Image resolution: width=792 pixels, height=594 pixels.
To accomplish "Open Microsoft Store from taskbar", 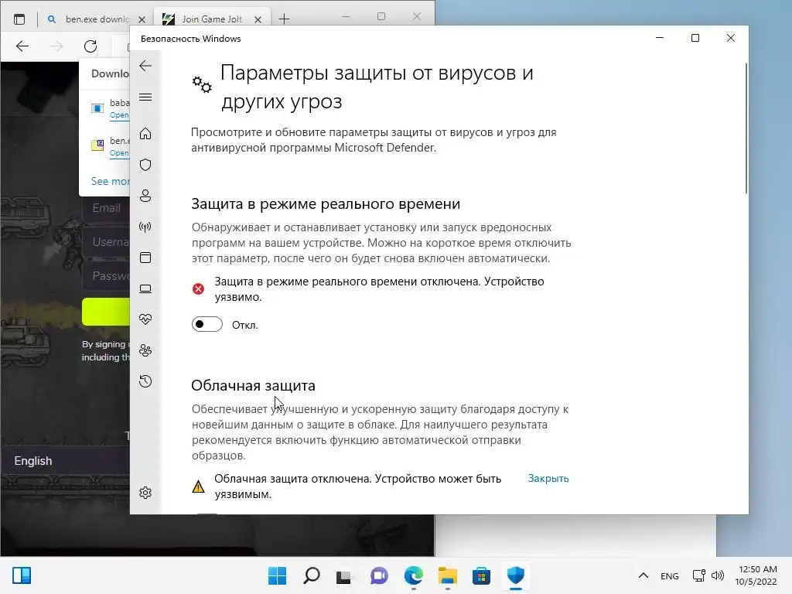I will coord(481,575).
